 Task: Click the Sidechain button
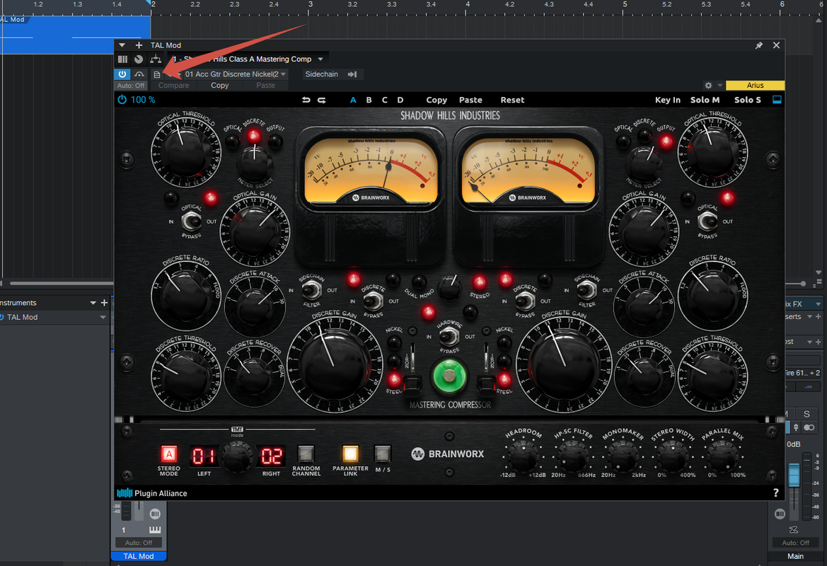(x=321, y=74)
